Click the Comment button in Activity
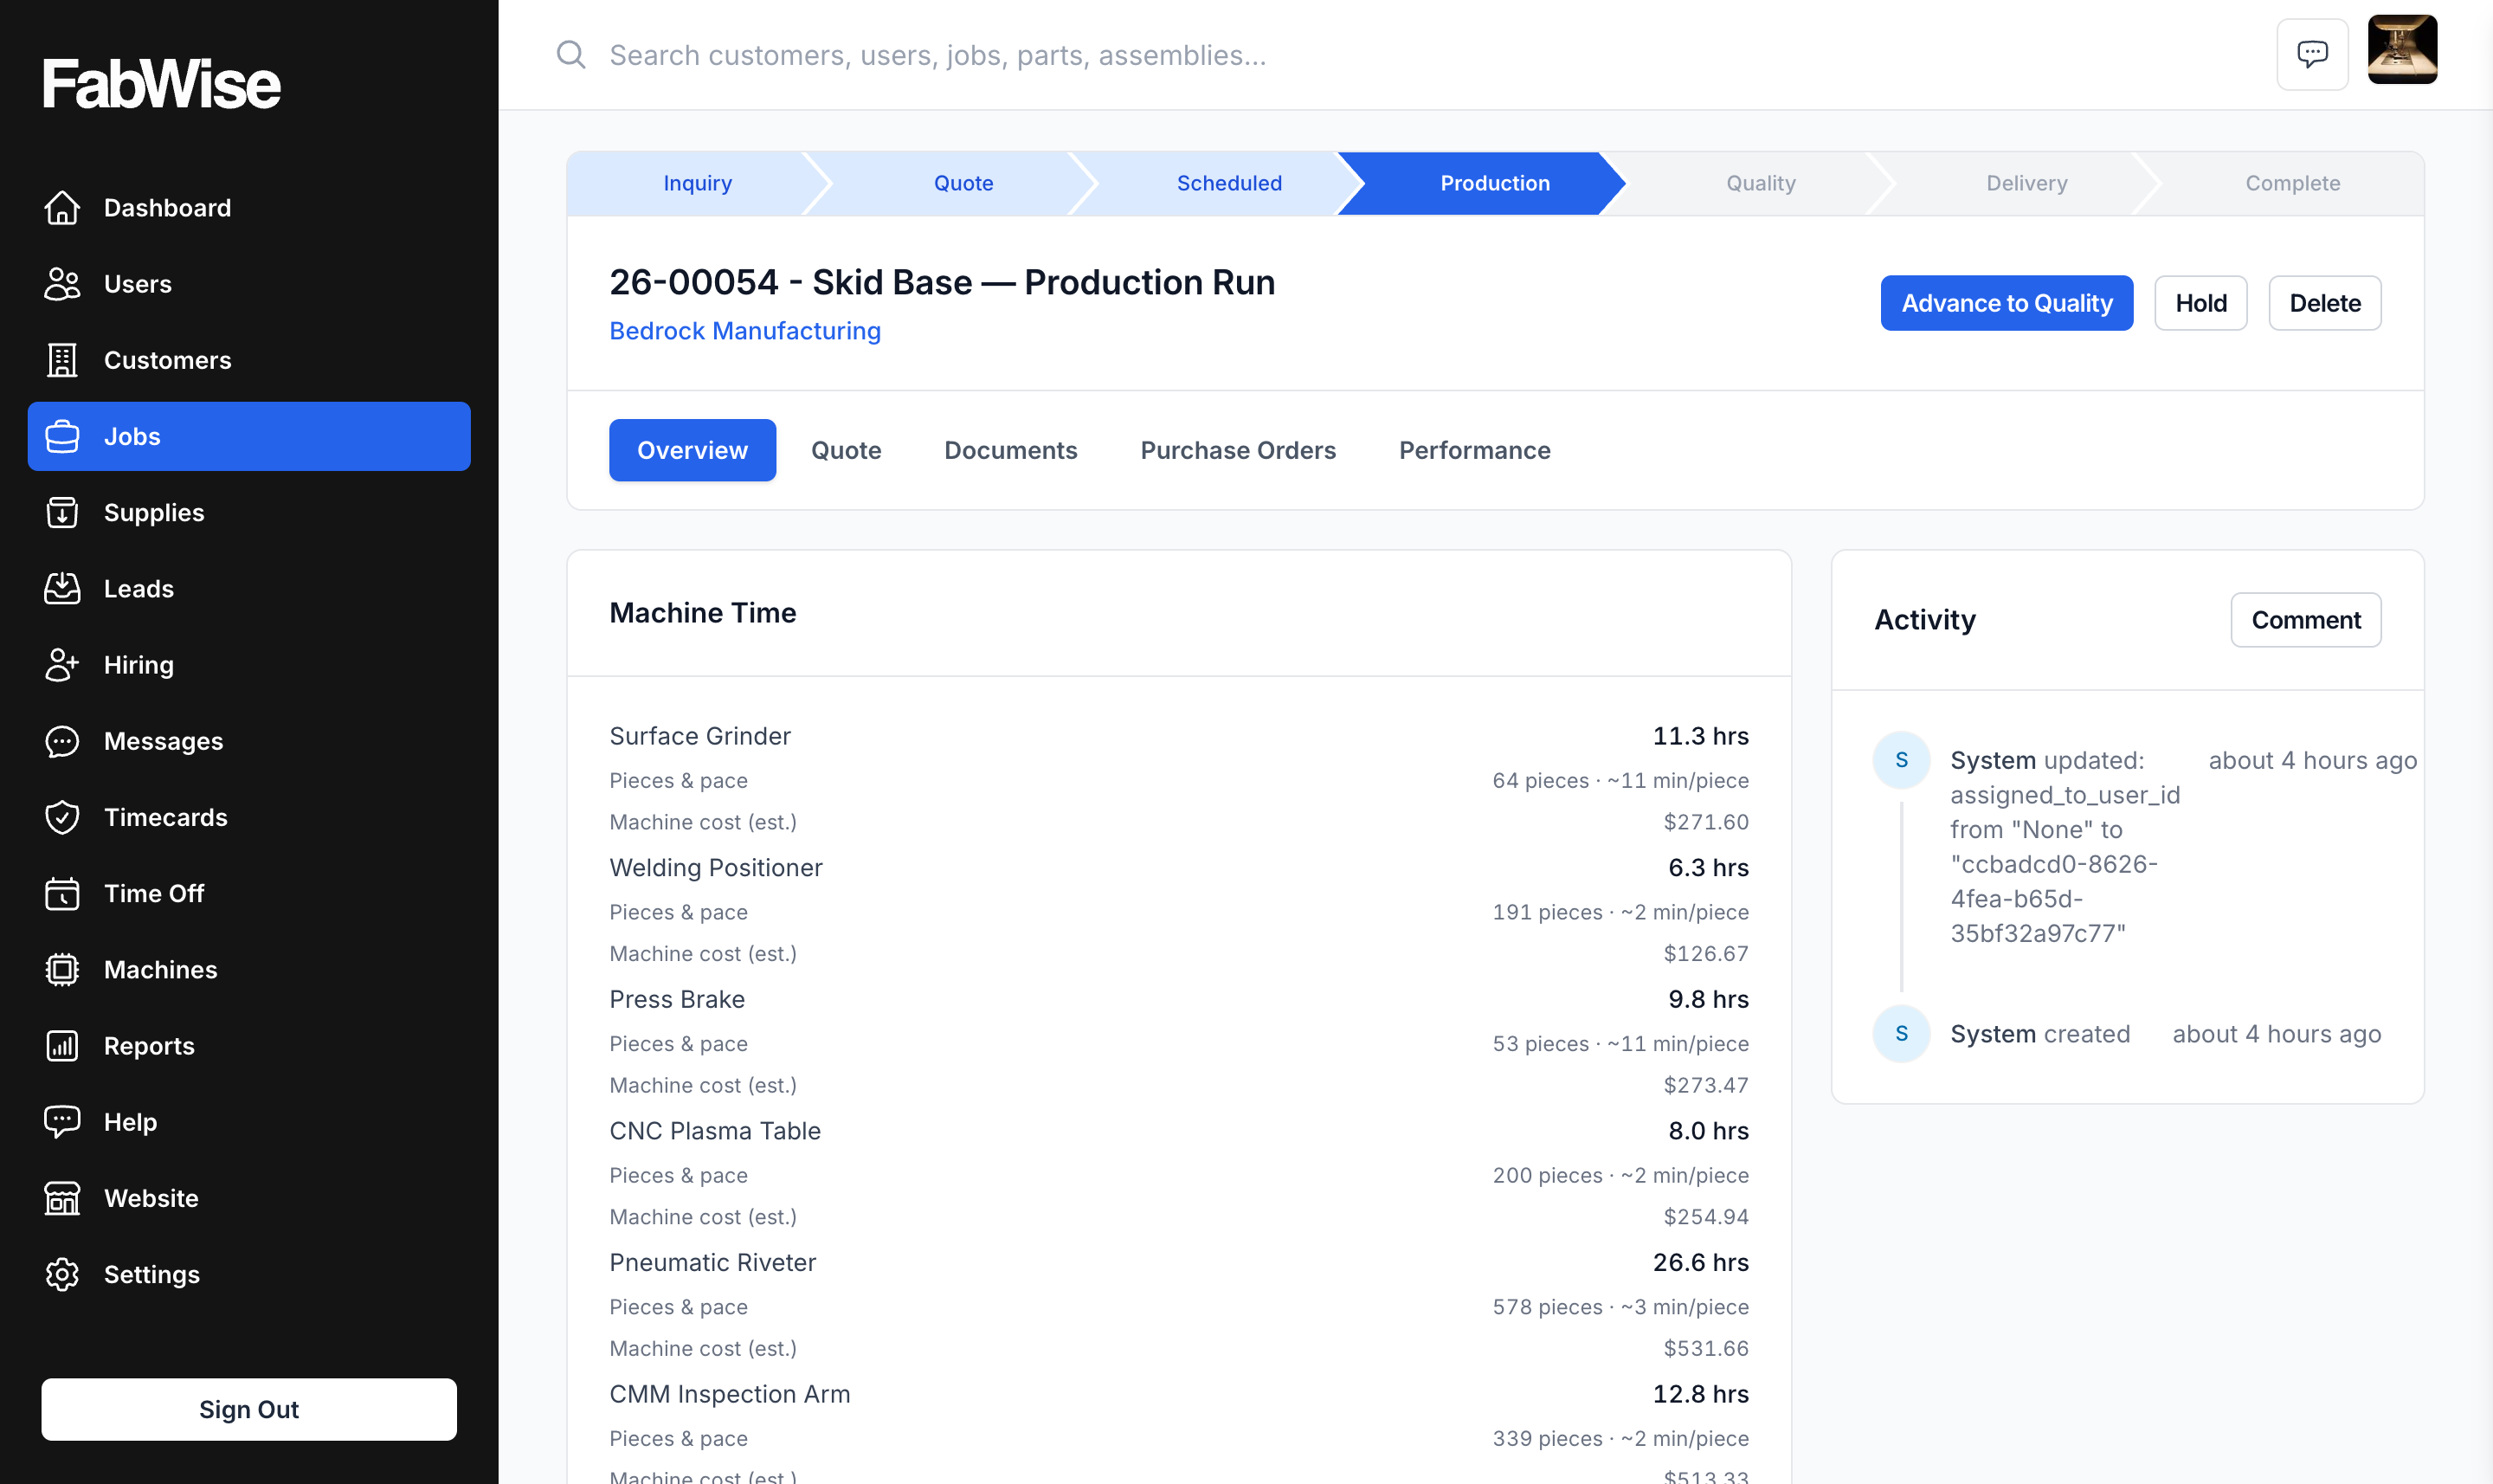Viewport: 2493px width, 1484px height. (2305, 620)
